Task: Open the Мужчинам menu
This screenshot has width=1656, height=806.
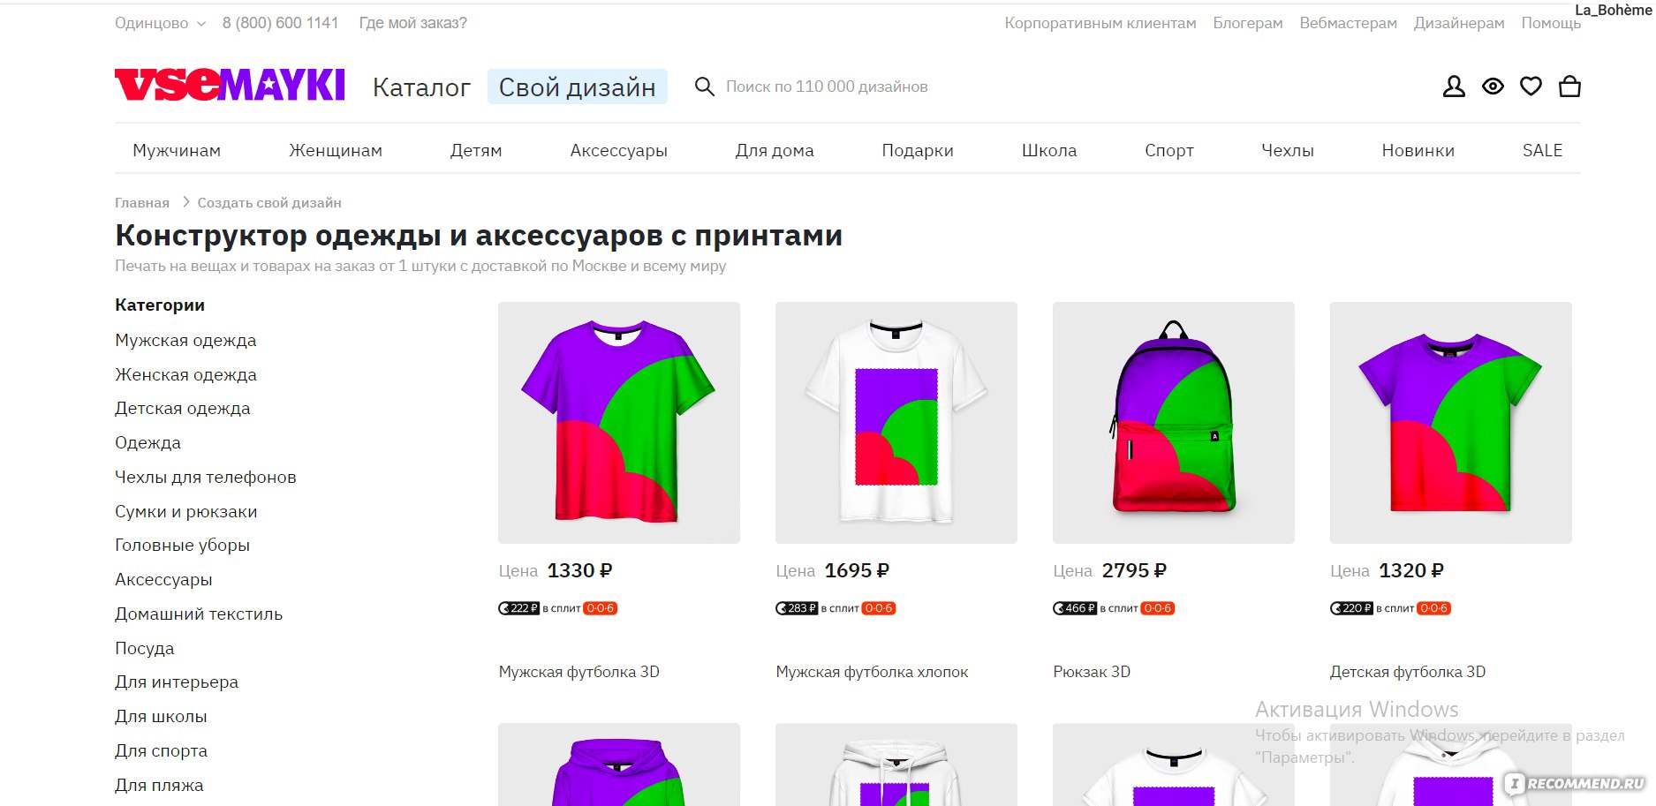Action: point(177,150)
